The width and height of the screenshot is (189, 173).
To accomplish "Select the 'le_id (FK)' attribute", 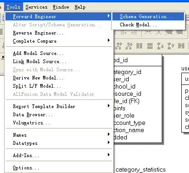I will [126, 101].
